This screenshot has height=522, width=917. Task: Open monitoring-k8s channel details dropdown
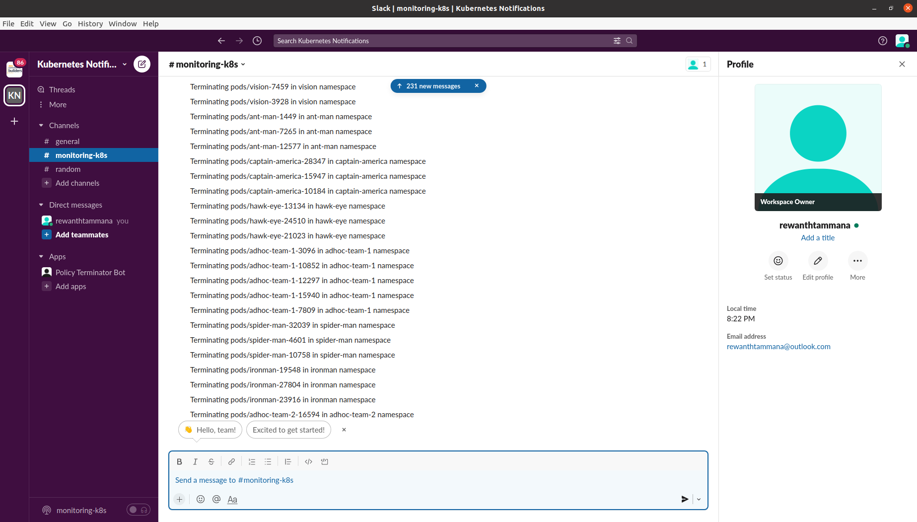tap(207, 64)
